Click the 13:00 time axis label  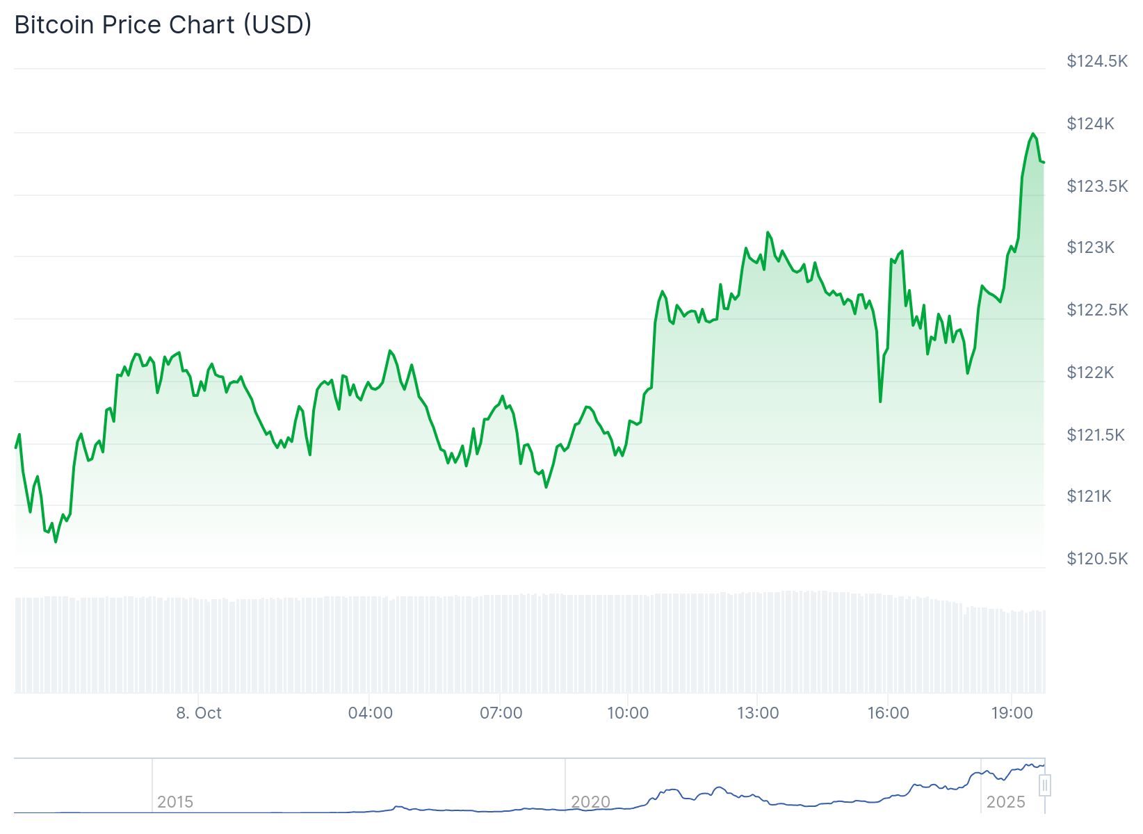758,713
